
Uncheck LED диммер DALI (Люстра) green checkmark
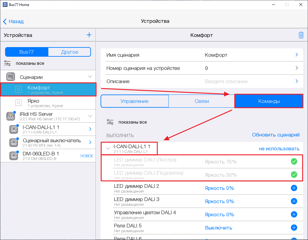(294, 162)
